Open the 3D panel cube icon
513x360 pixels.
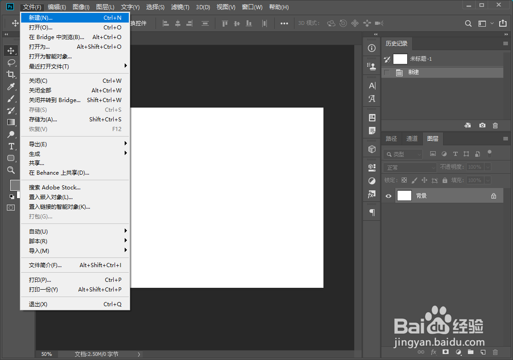tap(372, 149)
